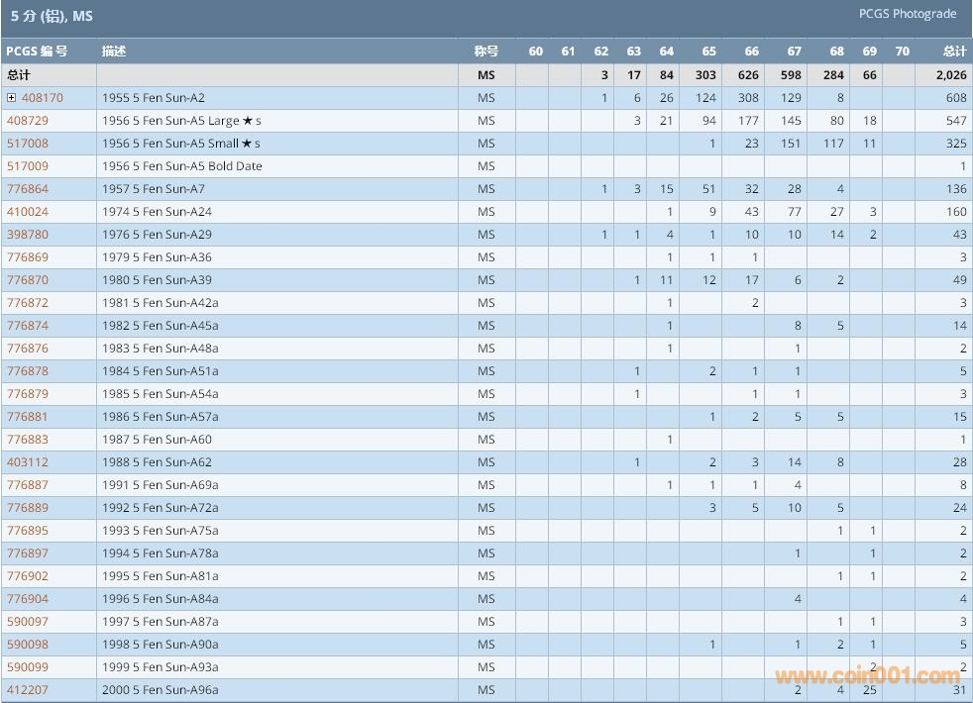This screenshot has height=703, width=973.
Task: Click the grade 65 column header
Action: point(708,51)
